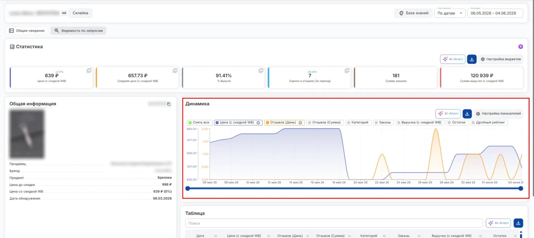Viewport: 534px width, 238px height.
Task: Remove Отзывов (День) series via x icon
Action: click(300, 123)
